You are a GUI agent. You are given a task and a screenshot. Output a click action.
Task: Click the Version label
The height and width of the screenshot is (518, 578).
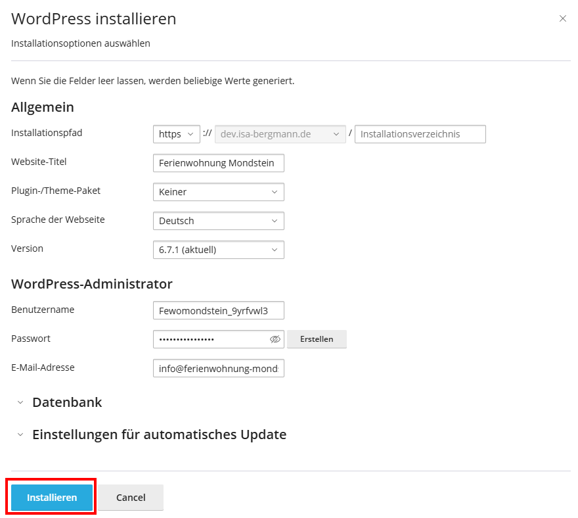pyautogui.click(x=27, y=248)
